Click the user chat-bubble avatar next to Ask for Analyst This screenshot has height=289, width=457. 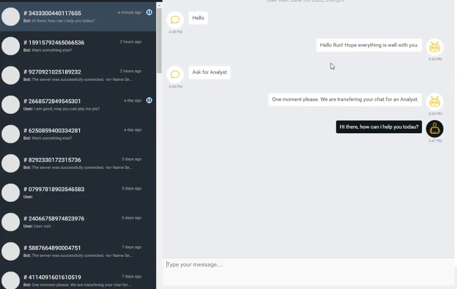(x=175, y=74)
